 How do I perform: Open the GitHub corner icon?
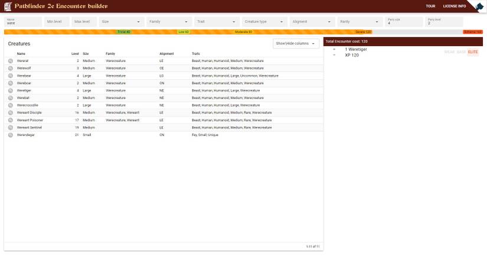click(x=479, y=7)
